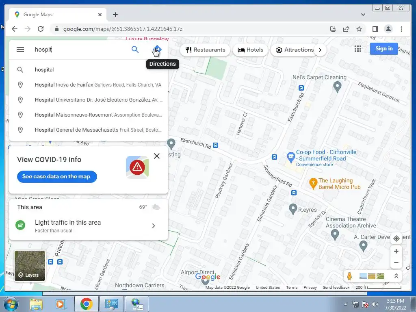The width and height of the screenshot is (416, 312).
Task: Close the Google Maps tab
Action: [100, 15]
